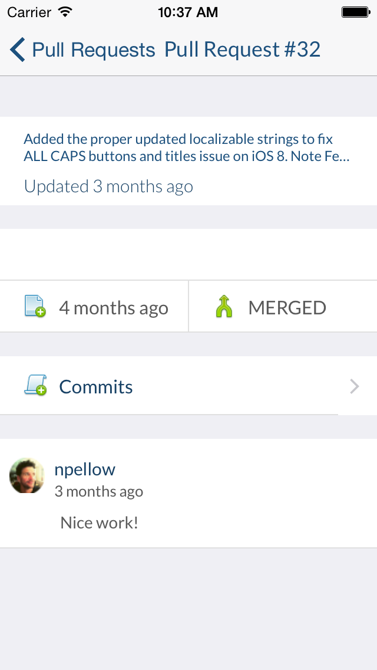Tap the 10:37 AM clock
Image resolution: width=377 pixels, height=670 pixels.
[188, 12]
